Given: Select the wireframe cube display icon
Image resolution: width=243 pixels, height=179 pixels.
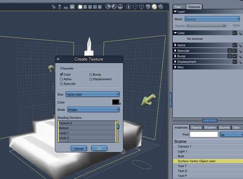Looking at the screenshot, I should (x=141, y=6).
